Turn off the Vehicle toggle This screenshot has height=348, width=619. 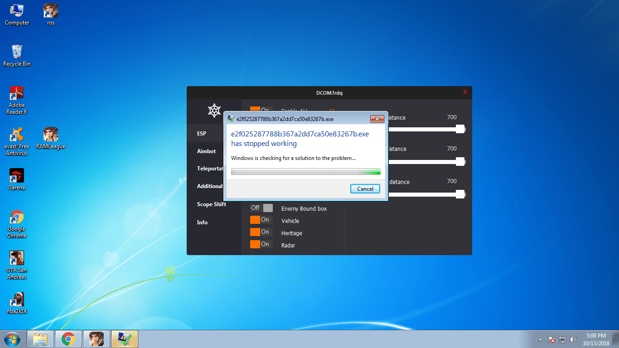[261, 220]
